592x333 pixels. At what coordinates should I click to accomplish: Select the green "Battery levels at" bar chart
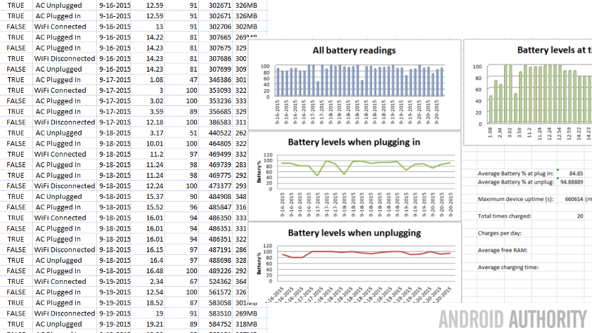(528, 93)
